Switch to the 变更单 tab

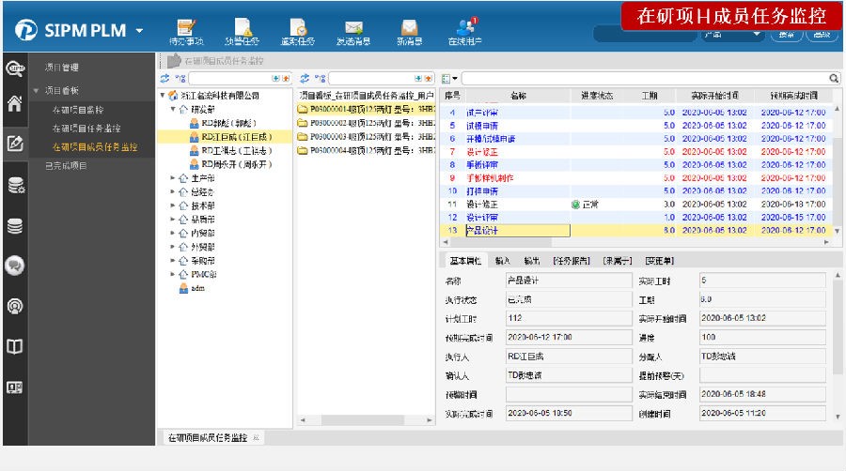click(665, 260)
